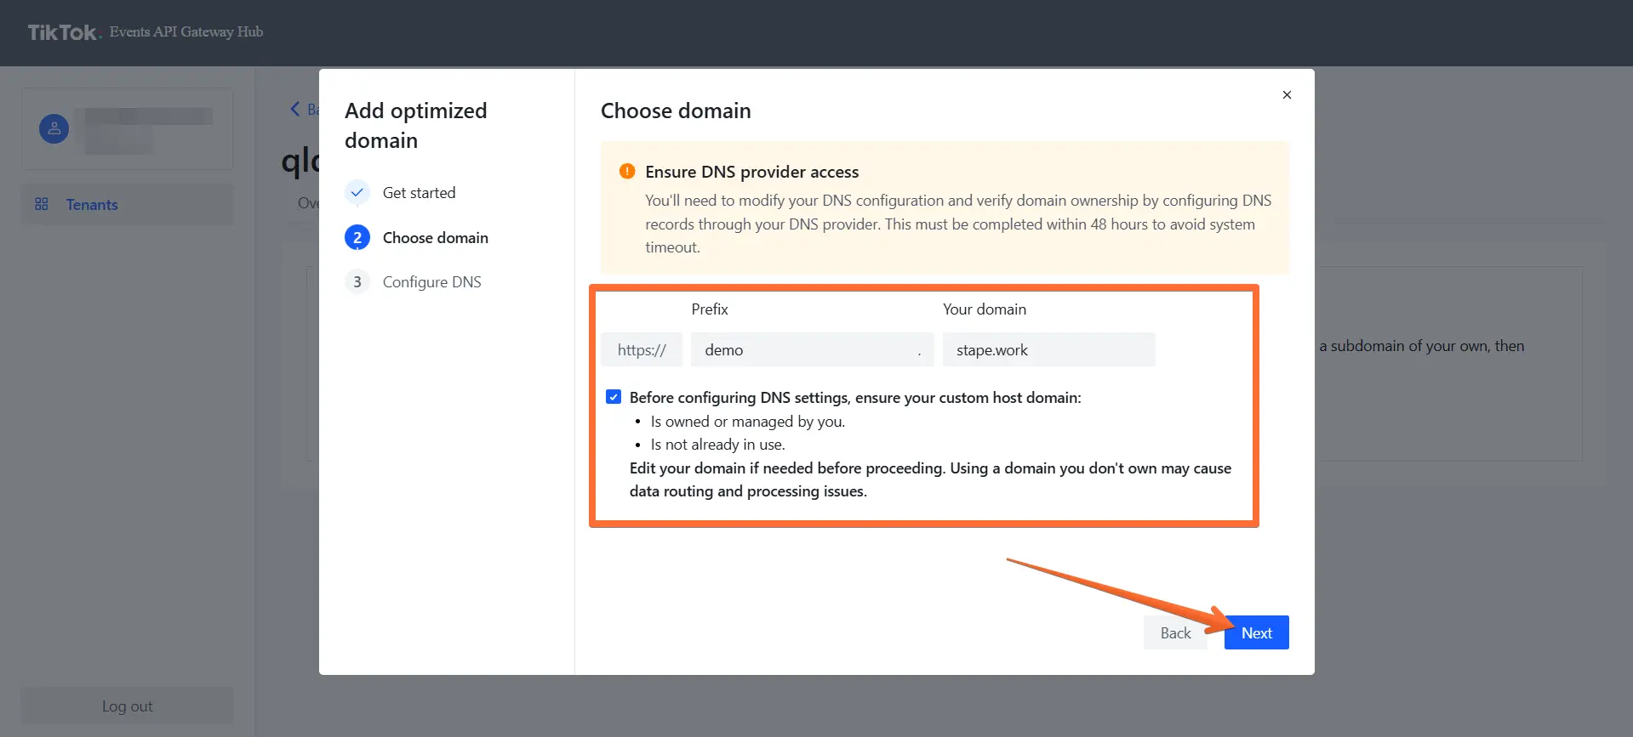Select the Get started step label
Image resolution: width=1633 pixels, height=737 pixels.
[420, 193]
